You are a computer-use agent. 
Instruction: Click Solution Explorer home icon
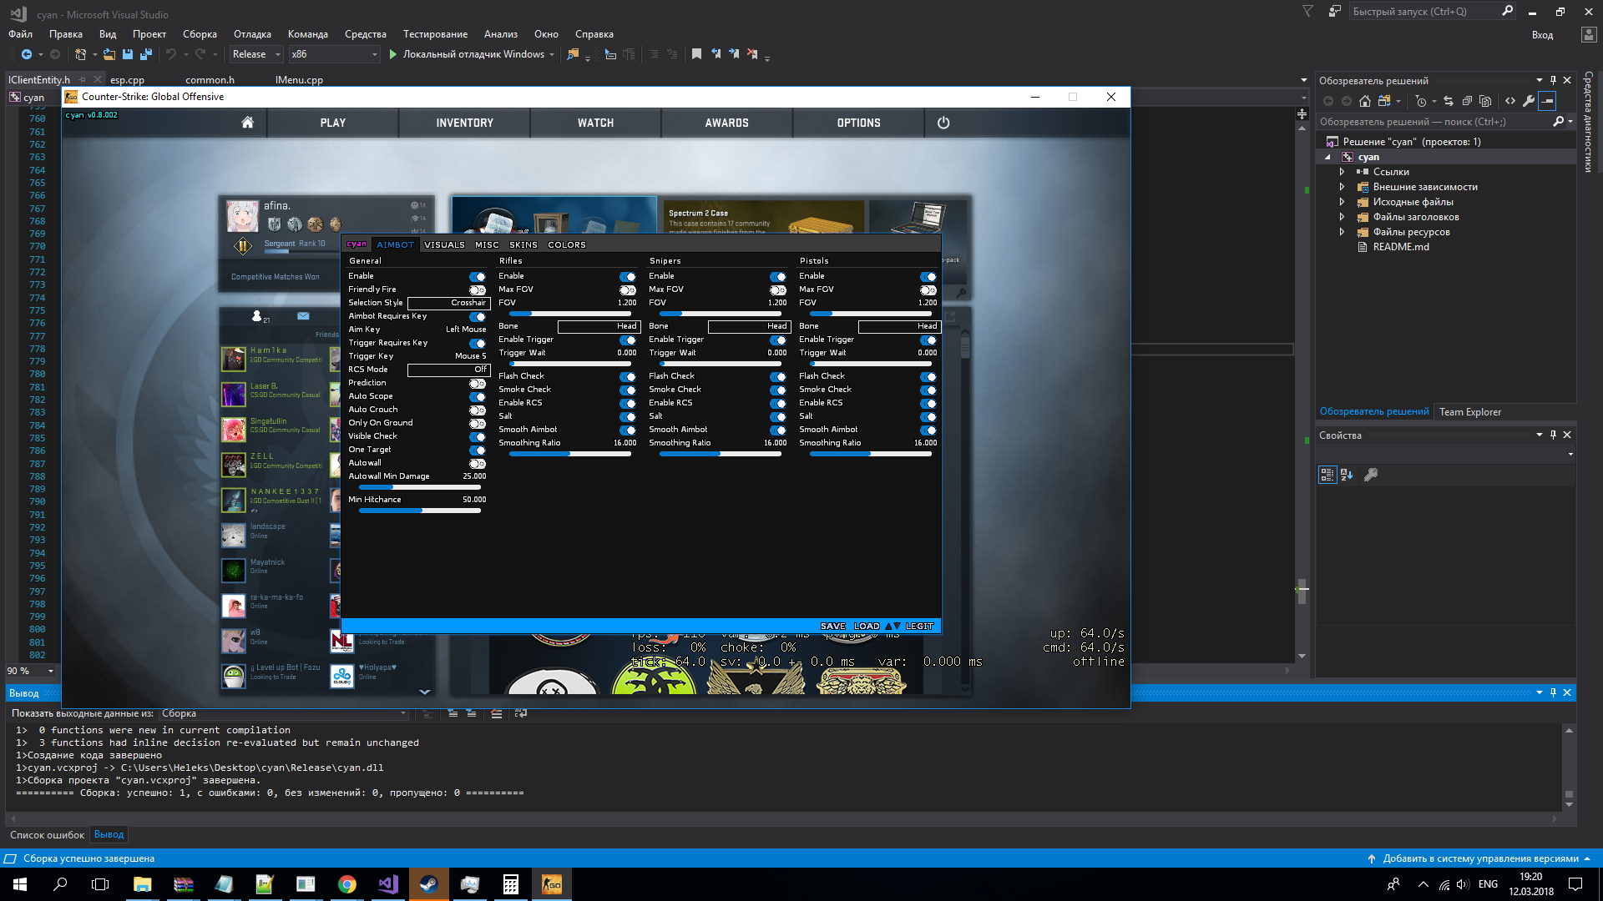coord(1364,101)
